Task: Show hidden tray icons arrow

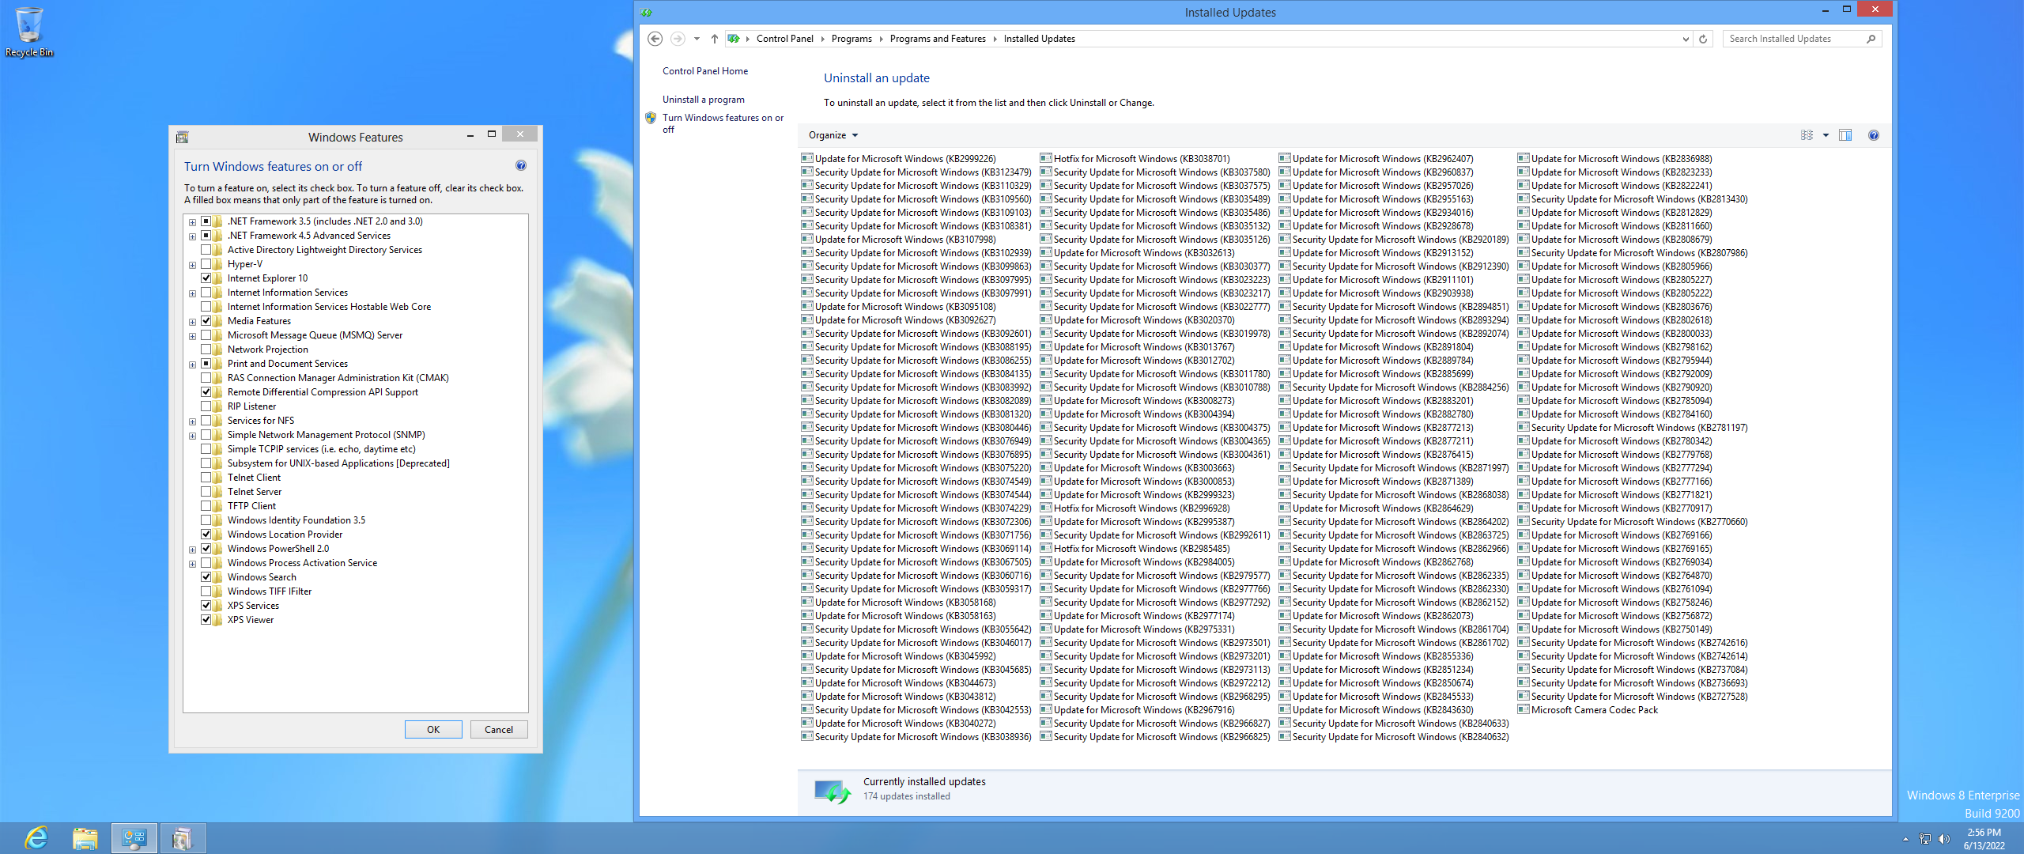Action: coord(1905,839)
